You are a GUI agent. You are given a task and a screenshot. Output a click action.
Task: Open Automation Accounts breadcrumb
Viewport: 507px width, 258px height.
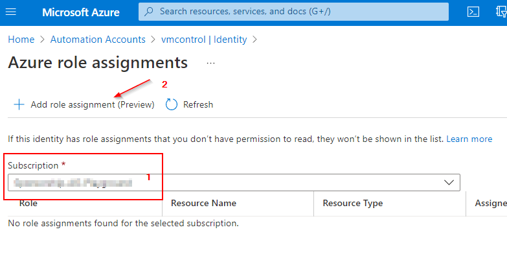[x=98, y=40]
